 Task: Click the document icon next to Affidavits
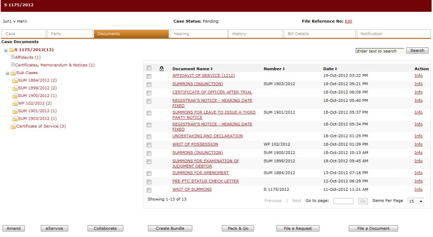(12, 58)
